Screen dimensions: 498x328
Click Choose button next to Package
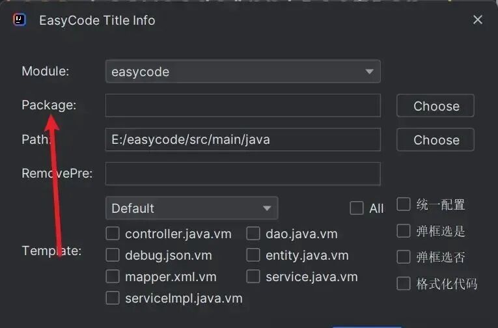[436, 106]
